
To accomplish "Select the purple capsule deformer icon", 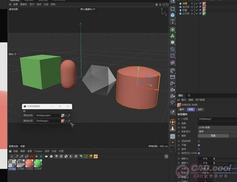I will (x=172, y=49).
